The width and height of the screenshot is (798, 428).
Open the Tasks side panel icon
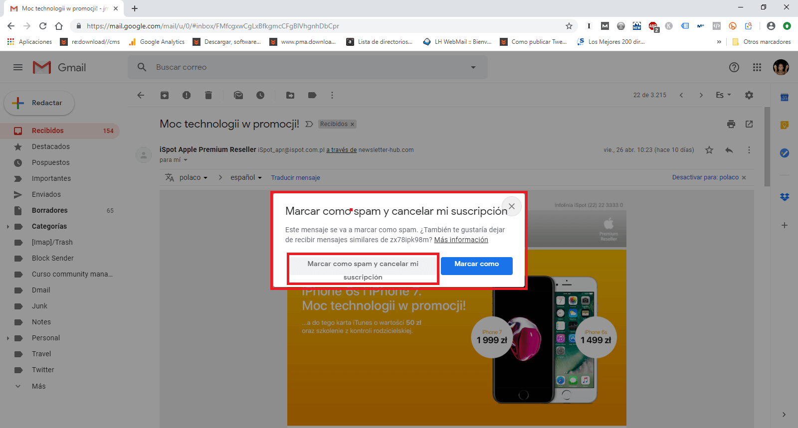point(785,153)
